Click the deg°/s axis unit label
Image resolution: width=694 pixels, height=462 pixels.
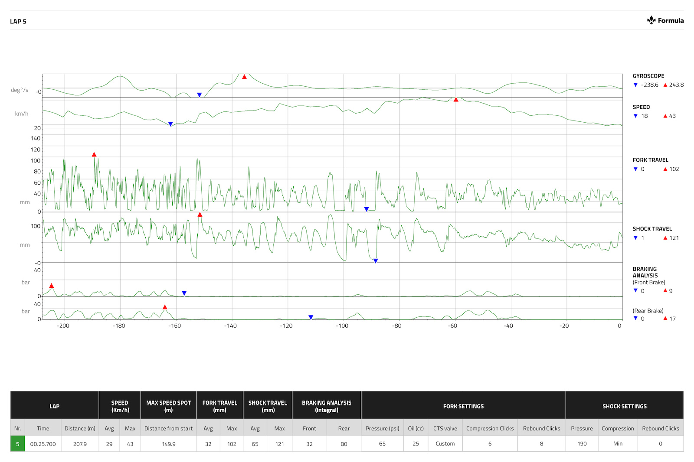pos(20,90)
